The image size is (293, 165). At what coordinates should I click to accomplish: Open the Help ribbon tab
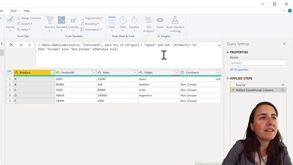(27, 11)
